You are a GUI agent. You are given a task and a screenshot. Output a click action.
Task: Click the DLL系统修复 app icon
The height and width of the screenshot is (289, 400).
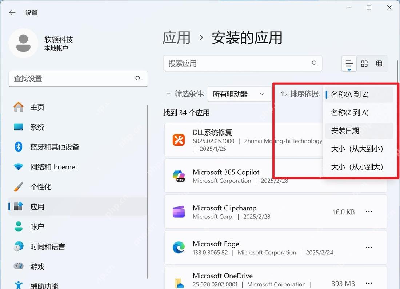(x=179, y=140)
